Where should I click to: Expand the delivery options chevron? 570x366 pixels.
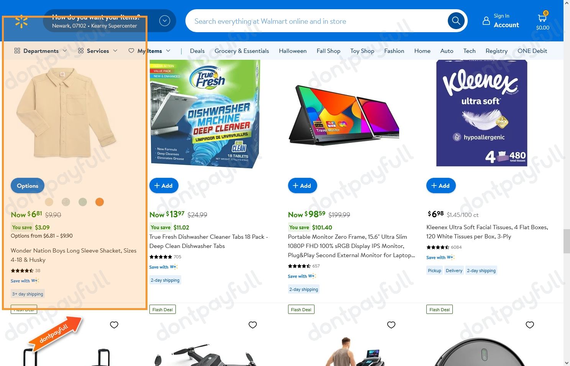[x=165, y=21]
